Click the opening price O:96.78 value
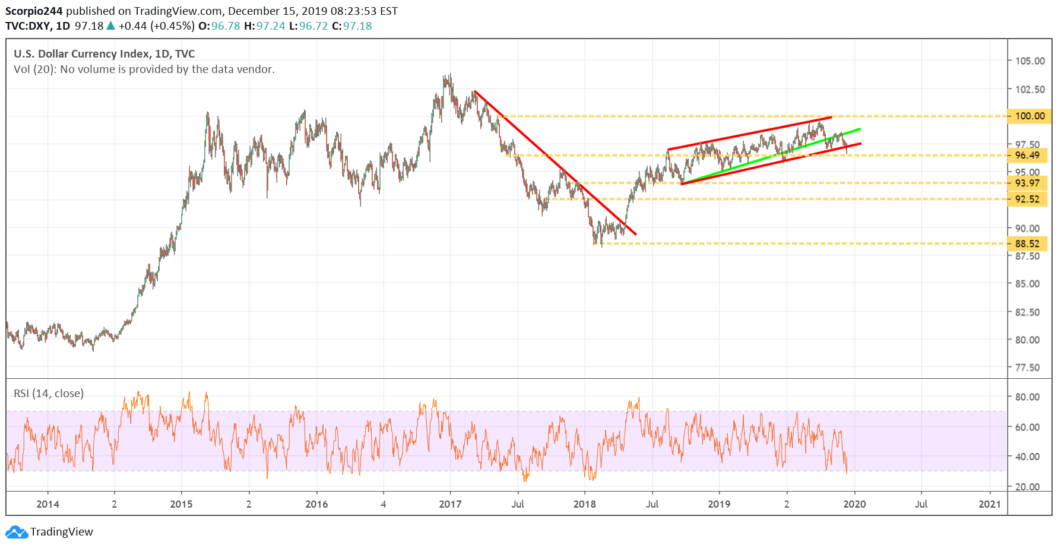 [219, 26]
